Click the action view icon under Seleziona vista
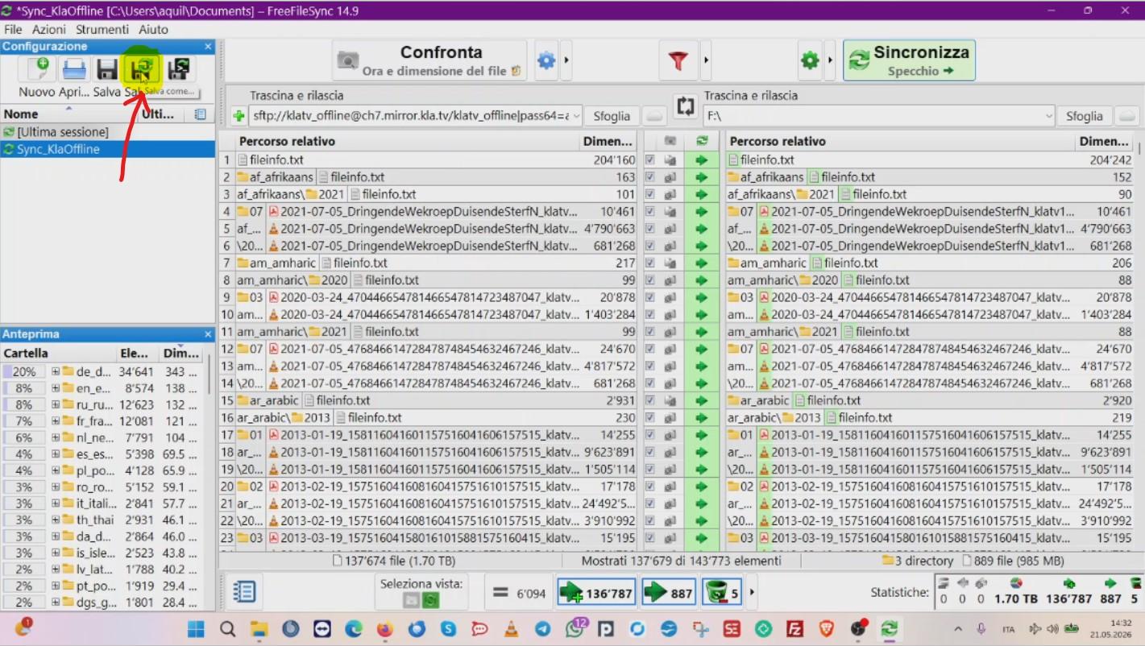This screenshot has height=646, width=1145. click(432, 600)
